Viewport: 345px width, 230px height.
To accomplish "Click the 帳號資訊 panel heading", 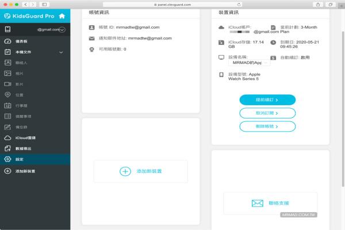I will [x=99, y=12].
